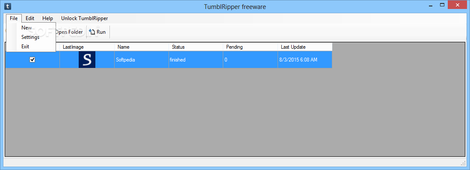Select the pending count '0' cell
The image size is (470, 170).
click(x=250, y=59)
